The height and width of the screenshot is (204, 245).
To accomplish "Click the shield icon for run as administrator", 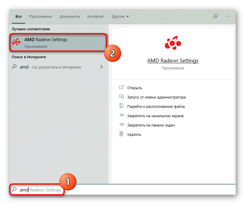I will 121,97.
